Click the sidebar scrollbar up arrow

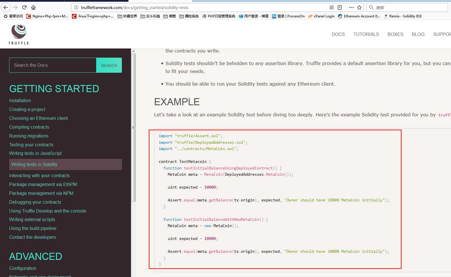click(133, 51)
